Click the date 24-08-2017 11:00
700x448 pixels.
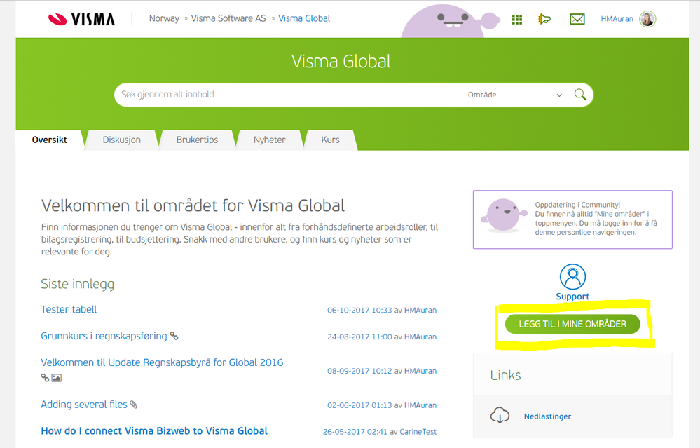(x=359, y=337)
